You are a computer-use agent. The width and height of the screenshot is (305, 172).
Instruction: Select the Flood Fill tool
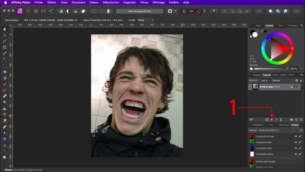(5, 72)
